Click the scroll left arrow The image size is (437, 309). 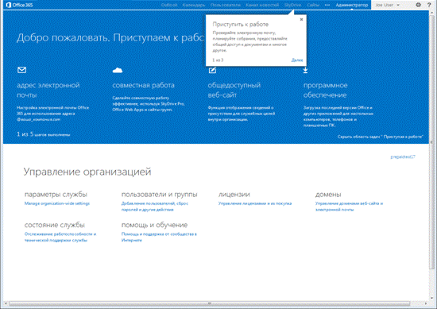[x=6, y=303]
